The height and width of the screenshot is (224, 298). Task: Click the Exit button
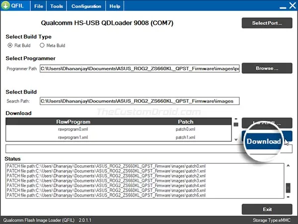tap(267, 210)
